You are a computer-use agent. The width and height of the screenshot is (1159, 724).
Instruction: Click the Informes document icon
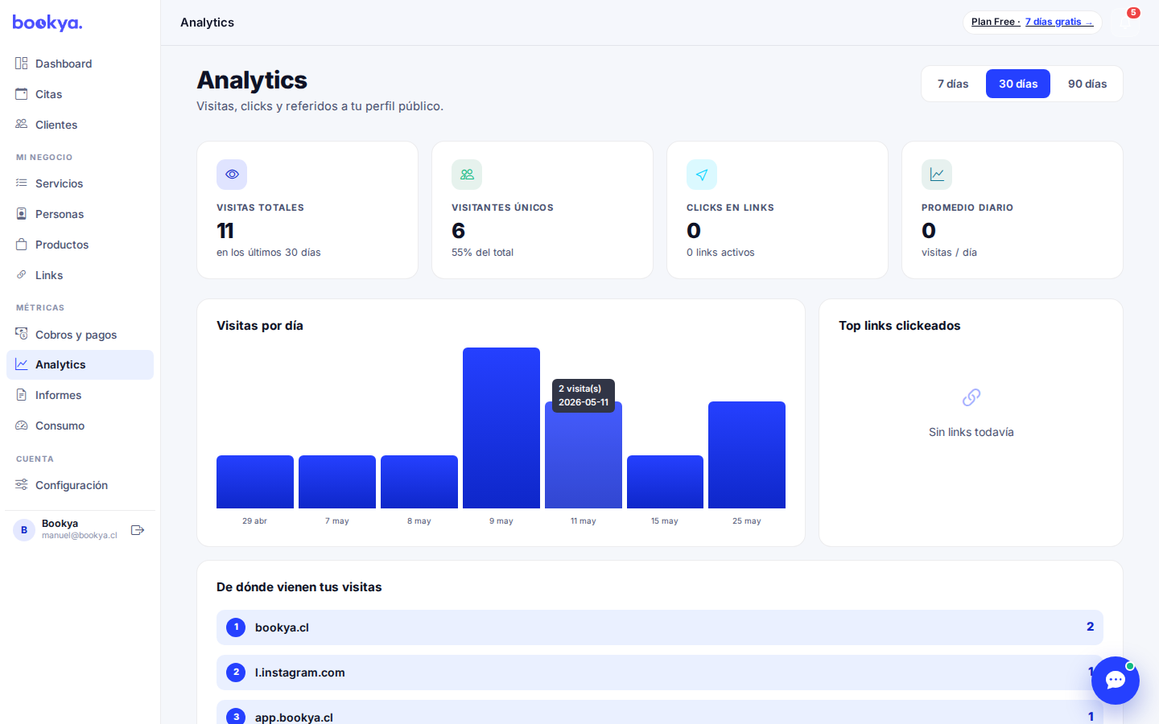pos(22,395)
